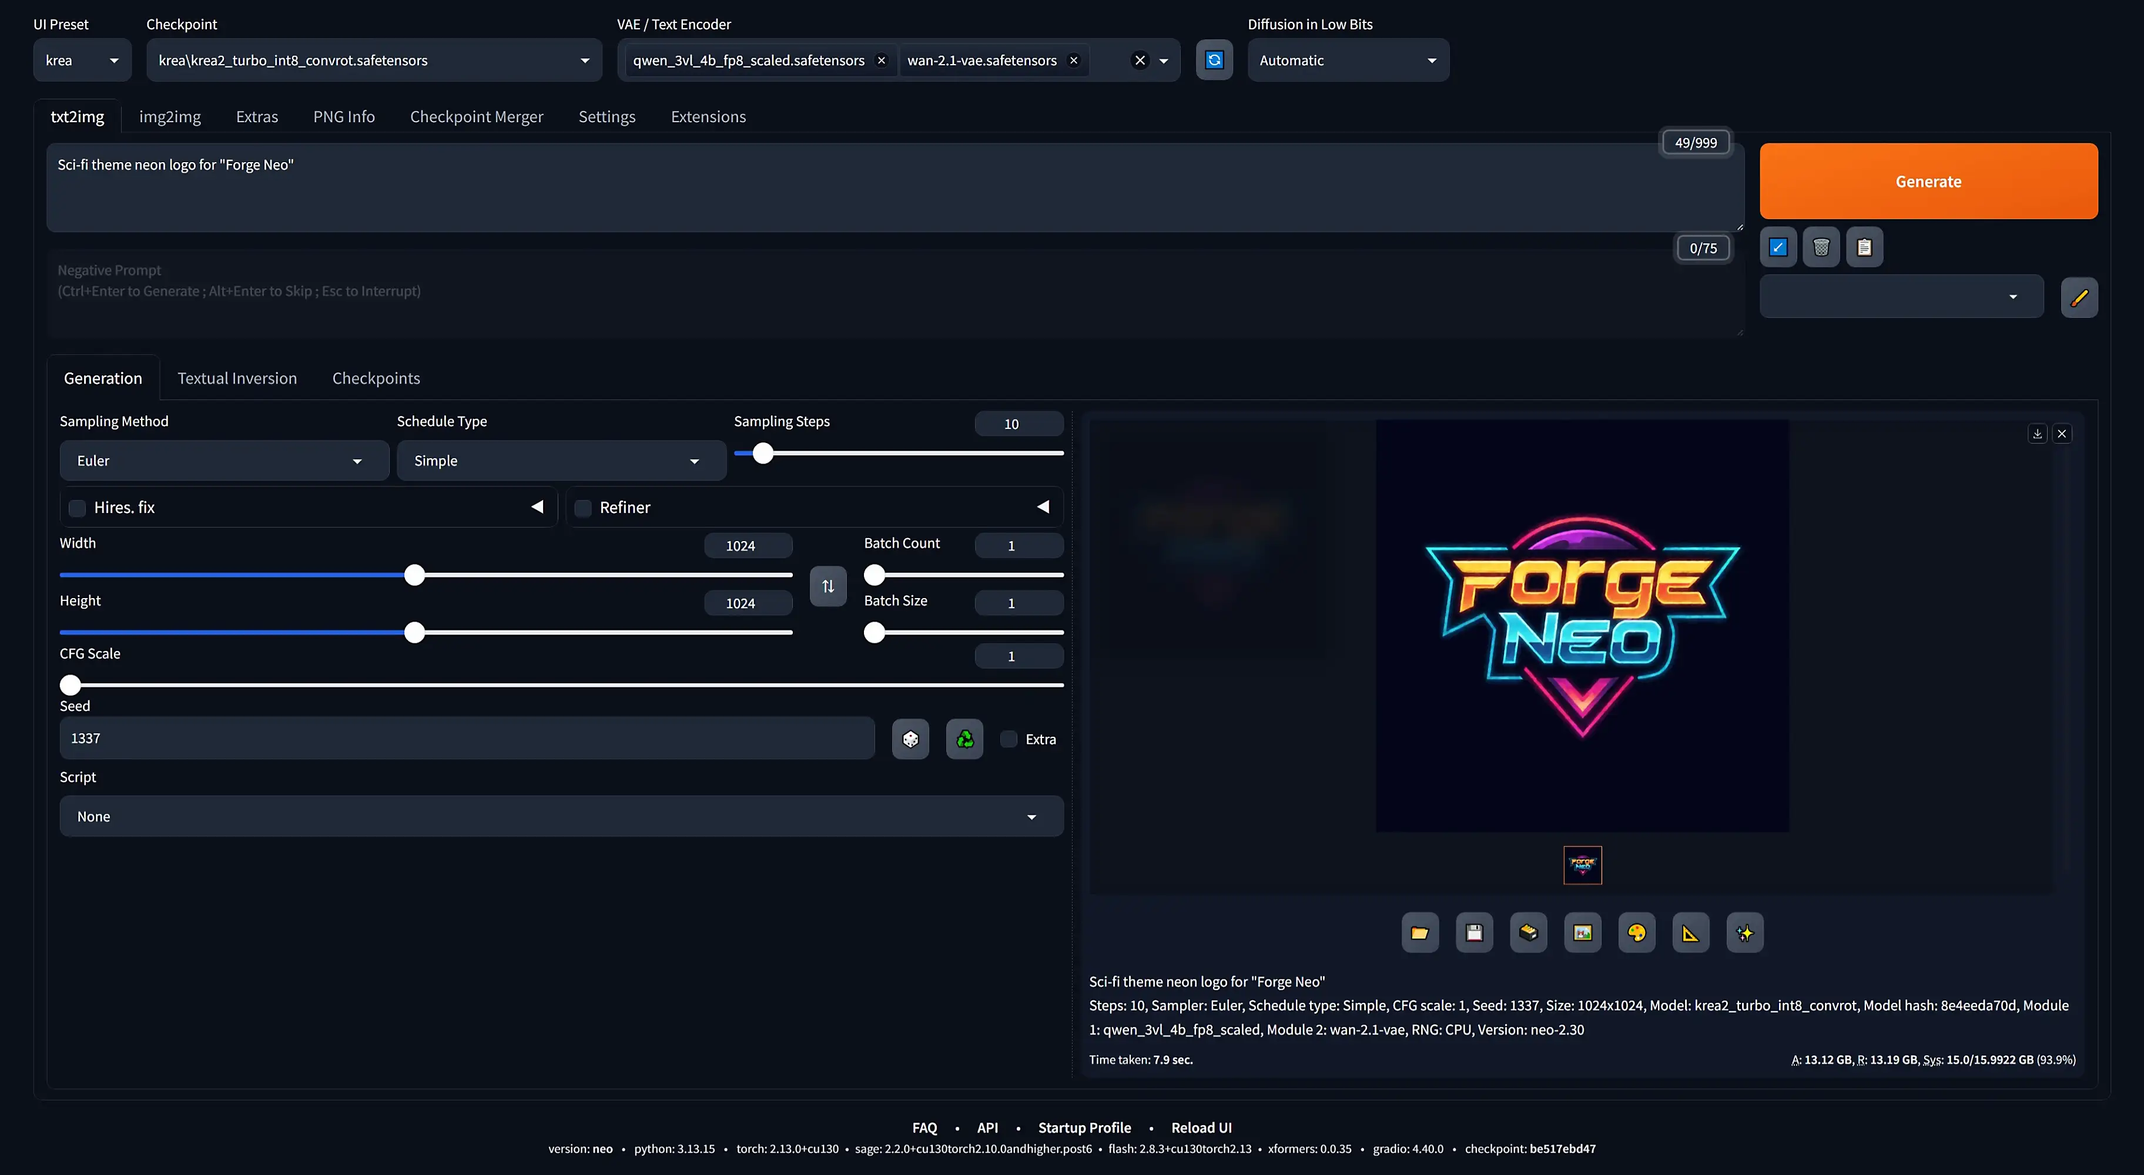Switch to the img2img tab

[170, 116]
